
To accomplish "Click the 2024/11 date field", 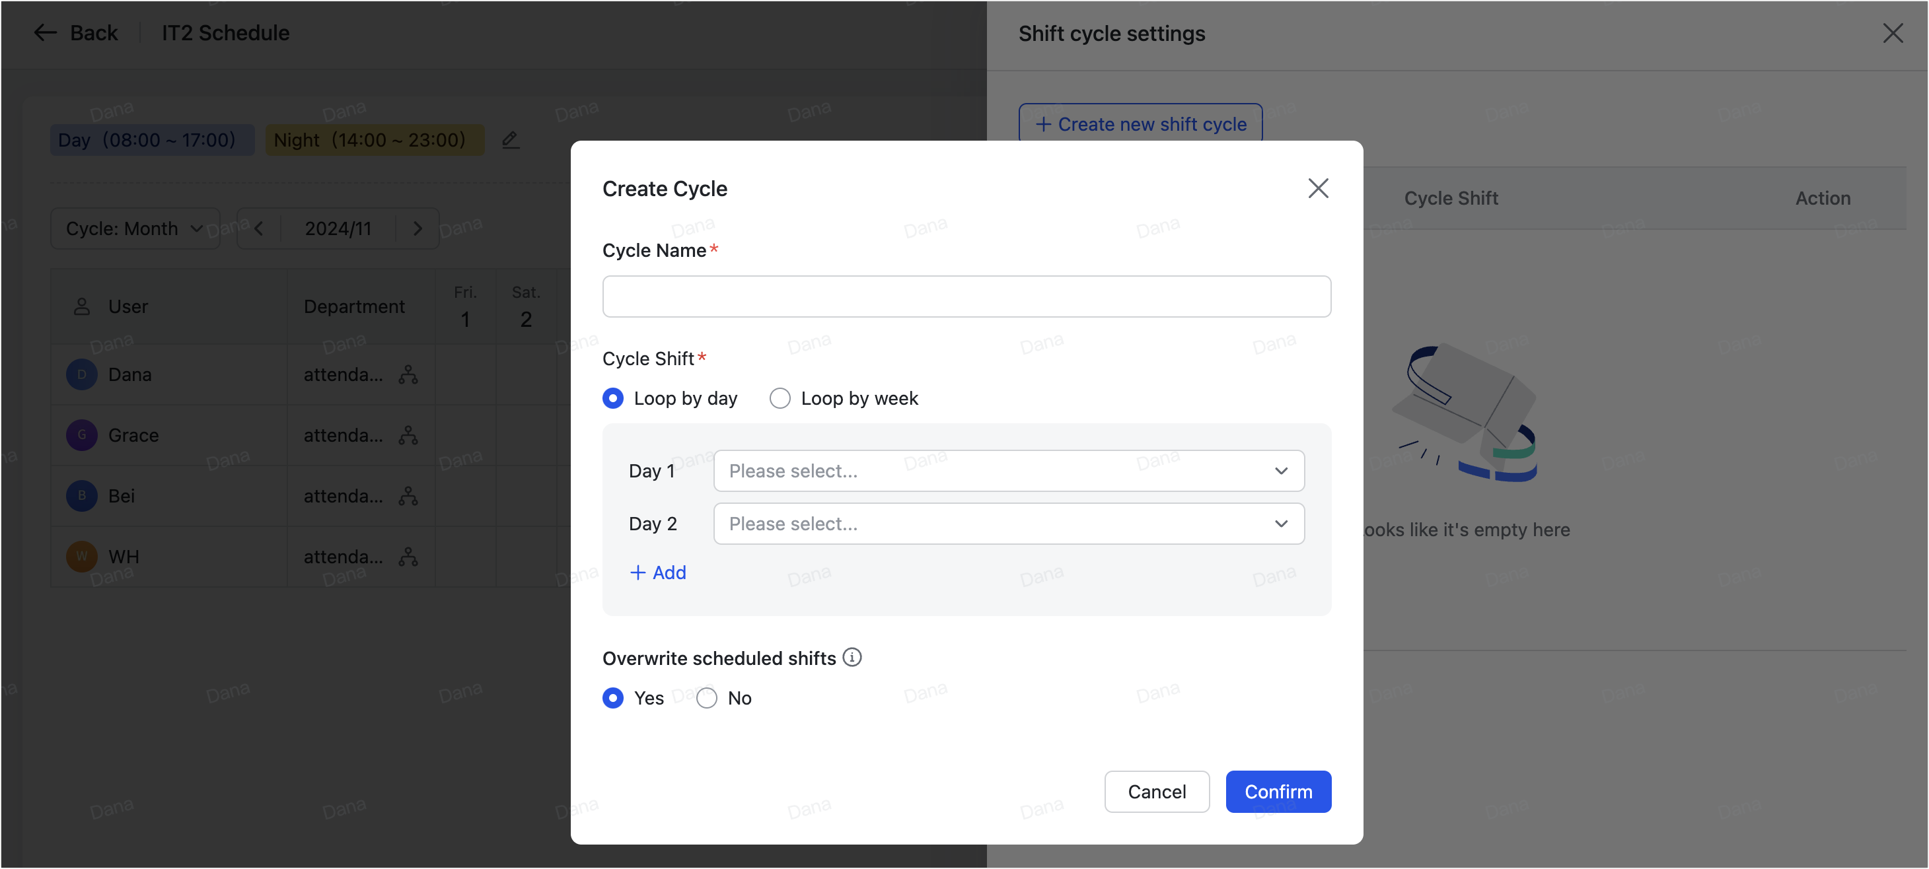I will tap(338, 228).
